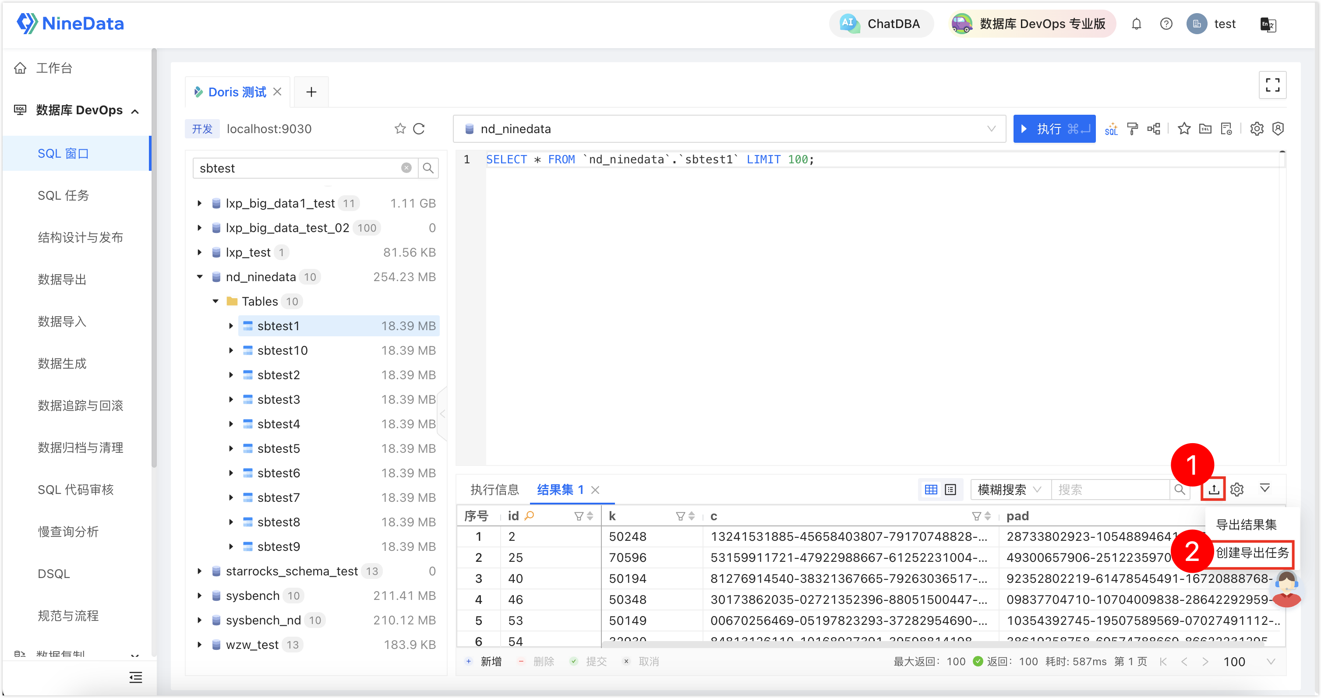
Task: Open the notifications bell
Action: pyautogui.click(x=1137, y=24)
